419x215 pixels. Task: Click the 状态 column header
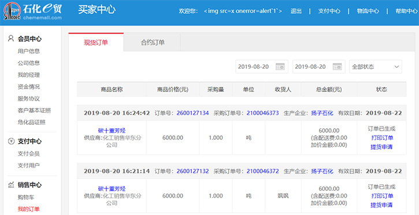coord(381,90)
